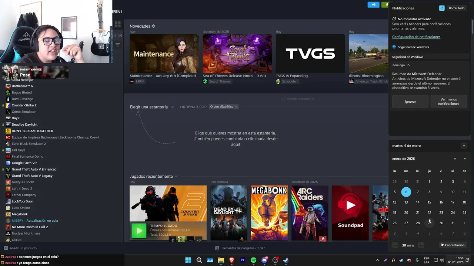
Task: Click the ready-to-play filter icon in sidebar
Action: [x=120, y=35]
